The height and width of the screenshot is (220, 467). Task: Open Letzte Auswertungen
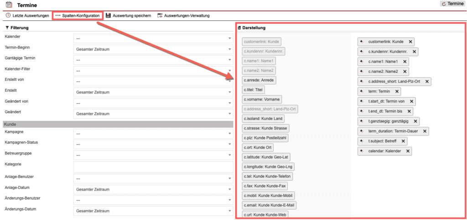tap(27, 15)
